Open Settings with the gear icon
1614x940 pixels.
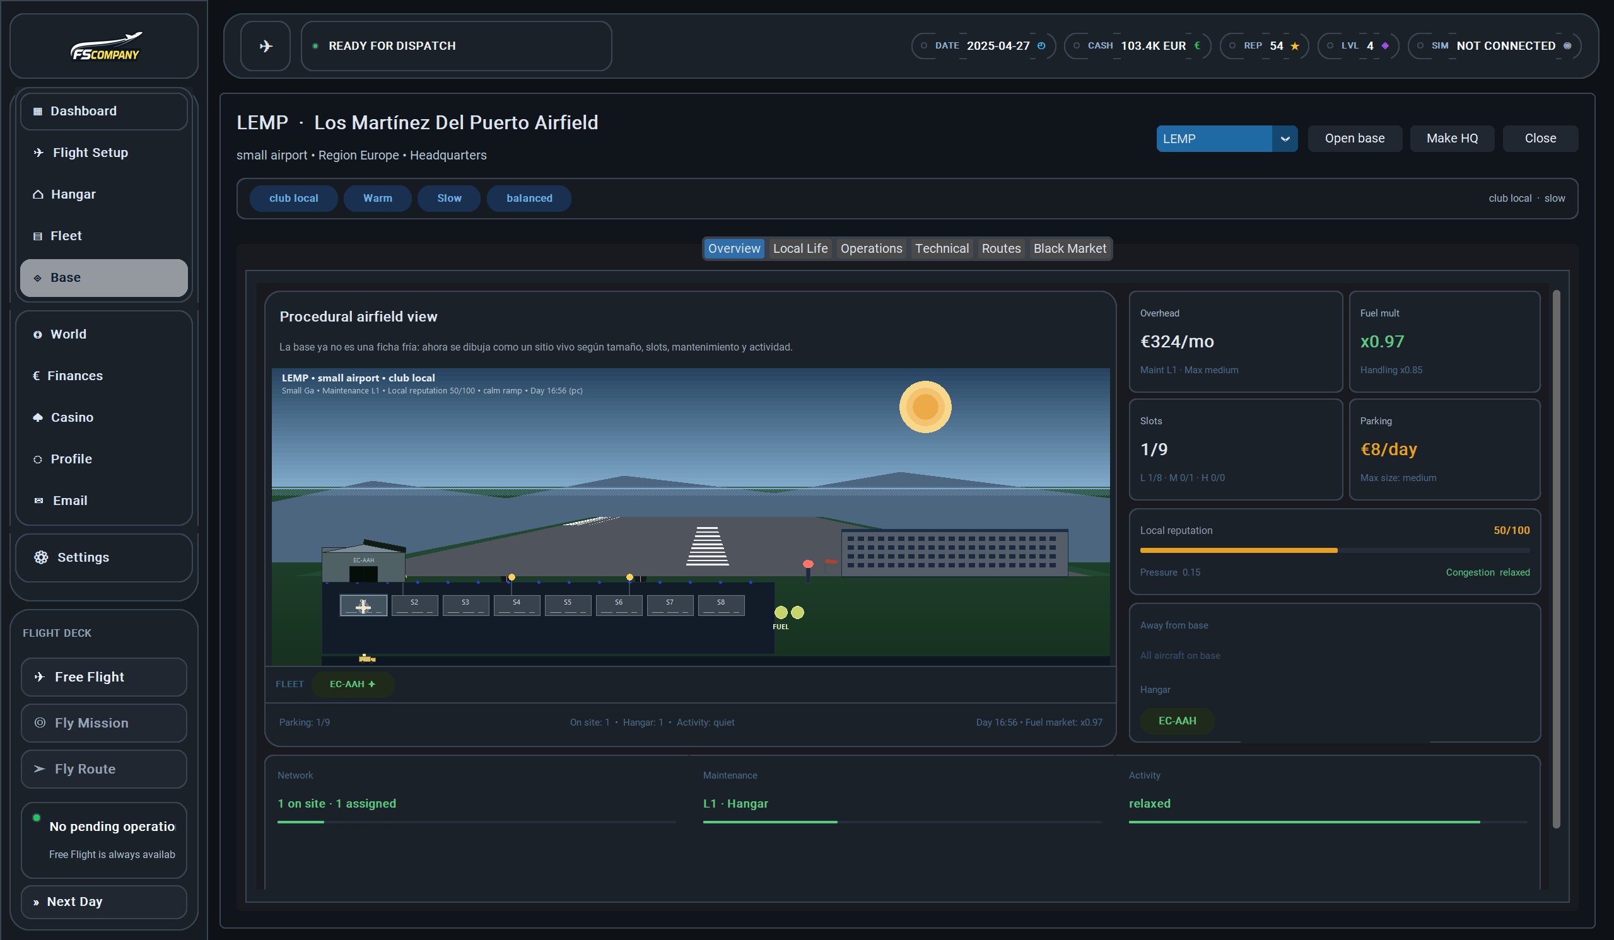point(41,557)
